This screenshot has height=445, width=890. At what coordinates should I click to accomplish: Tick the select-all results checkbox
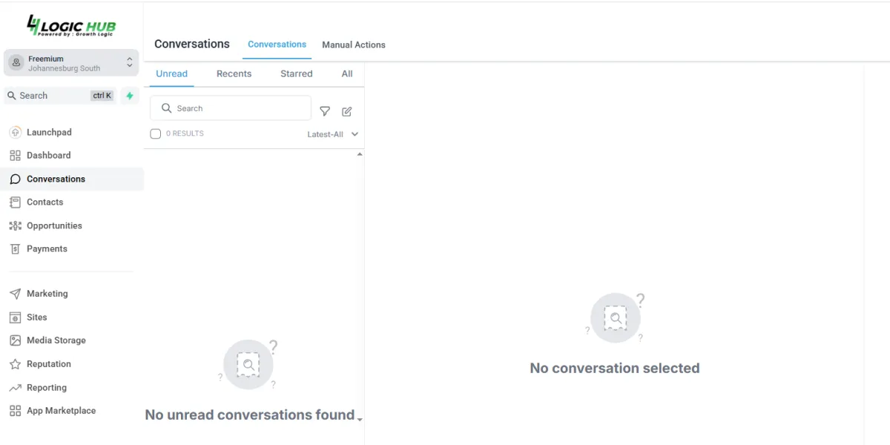coord(156,134)
